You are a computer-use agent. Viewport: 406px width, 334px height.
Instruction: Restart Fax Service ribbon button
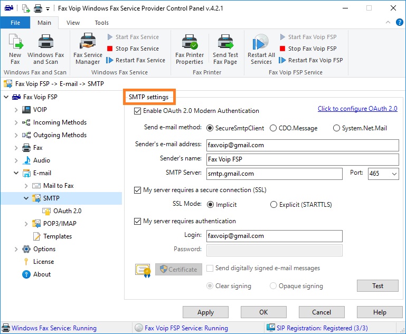click(x=136, y=60)
